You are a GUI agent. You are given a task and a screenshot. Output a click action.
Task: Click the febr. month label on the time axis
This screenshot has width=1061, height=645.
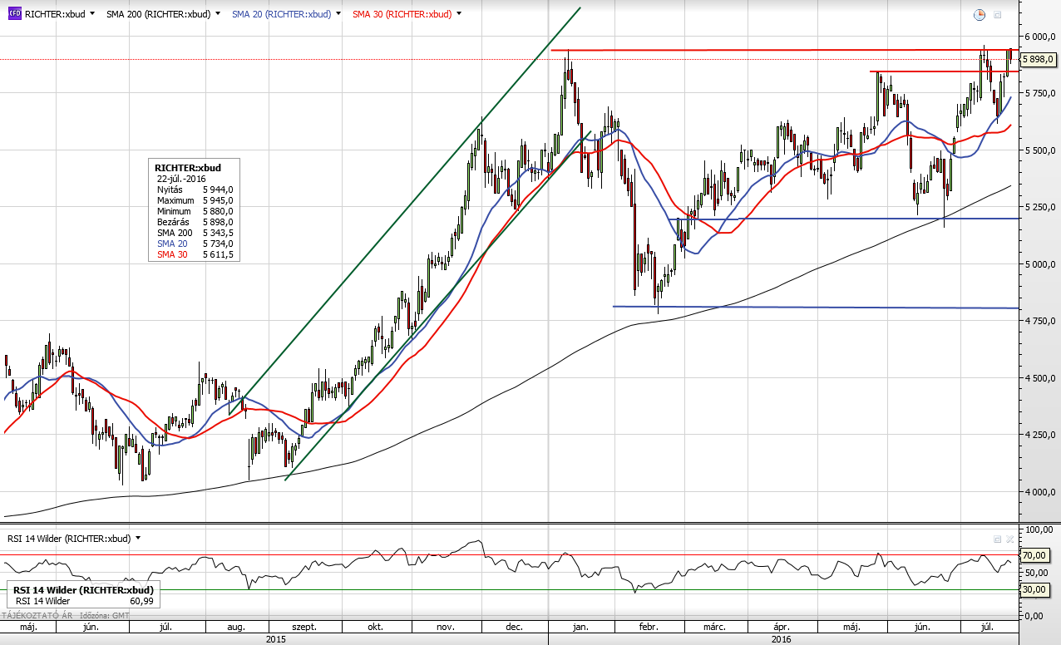pos(647,628)
